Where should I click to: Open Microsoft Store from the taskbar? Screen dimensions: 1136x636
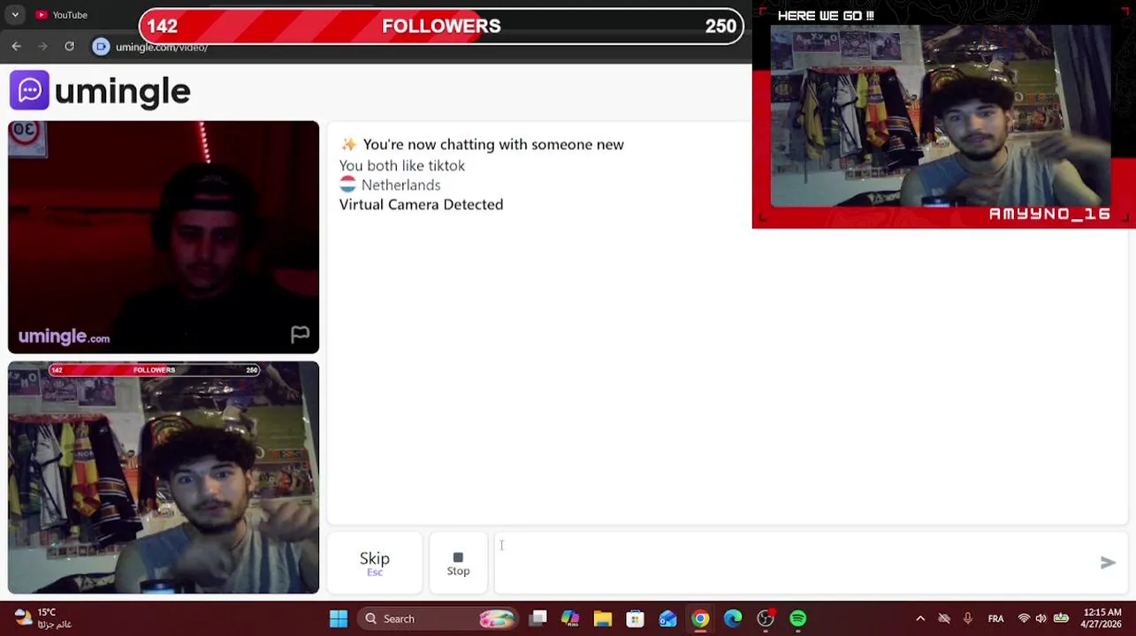click(636, 619)
